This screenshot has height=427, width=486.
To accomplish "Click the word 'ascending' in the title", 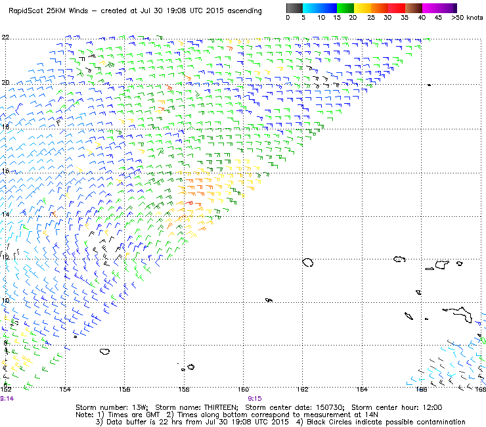I will [x=244, y=11].
